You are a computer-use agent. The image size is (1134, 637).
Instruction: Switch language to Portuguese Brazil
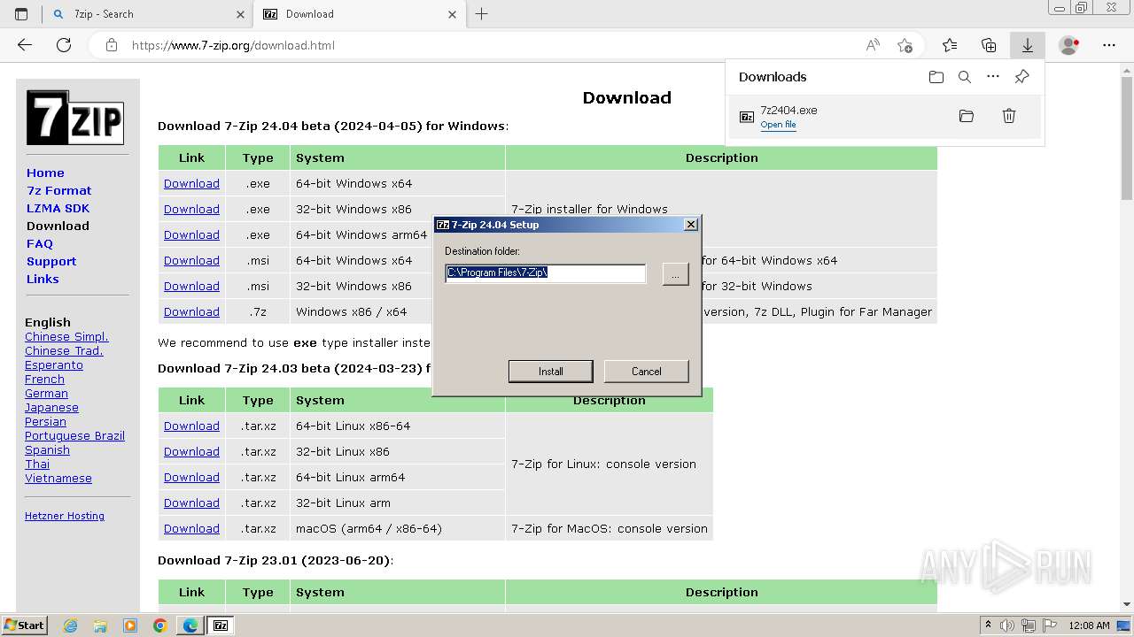(74, 435)
